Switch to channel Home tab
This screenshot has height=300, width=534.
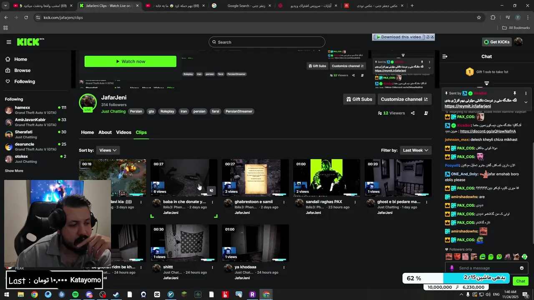click(87, 132)
